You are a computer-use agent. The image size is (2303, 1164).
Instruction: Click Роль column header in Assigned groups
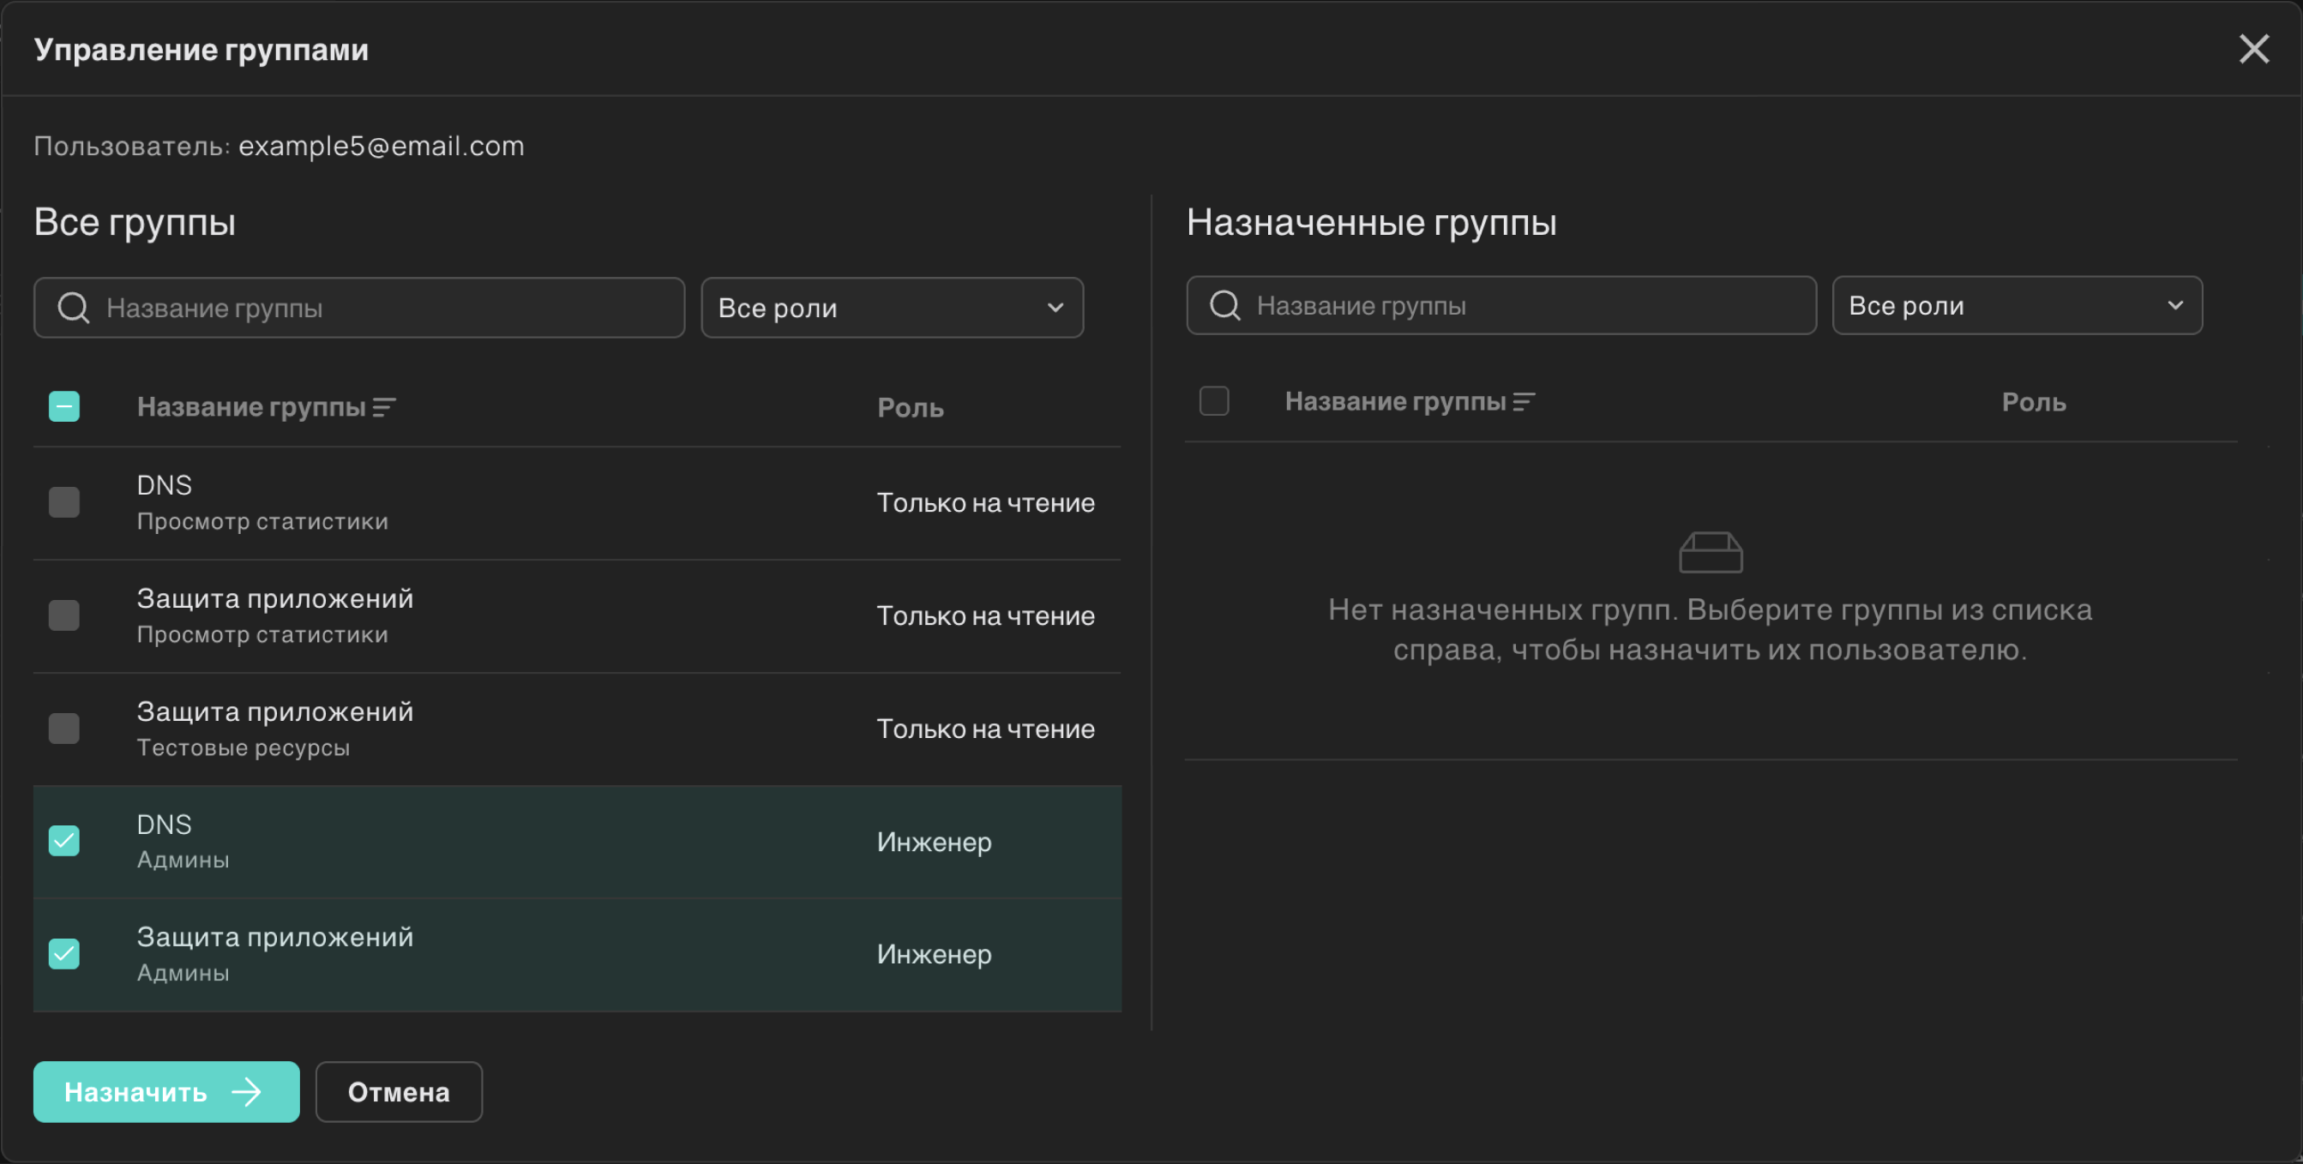pyautogui.click(x=2034, y=402)
